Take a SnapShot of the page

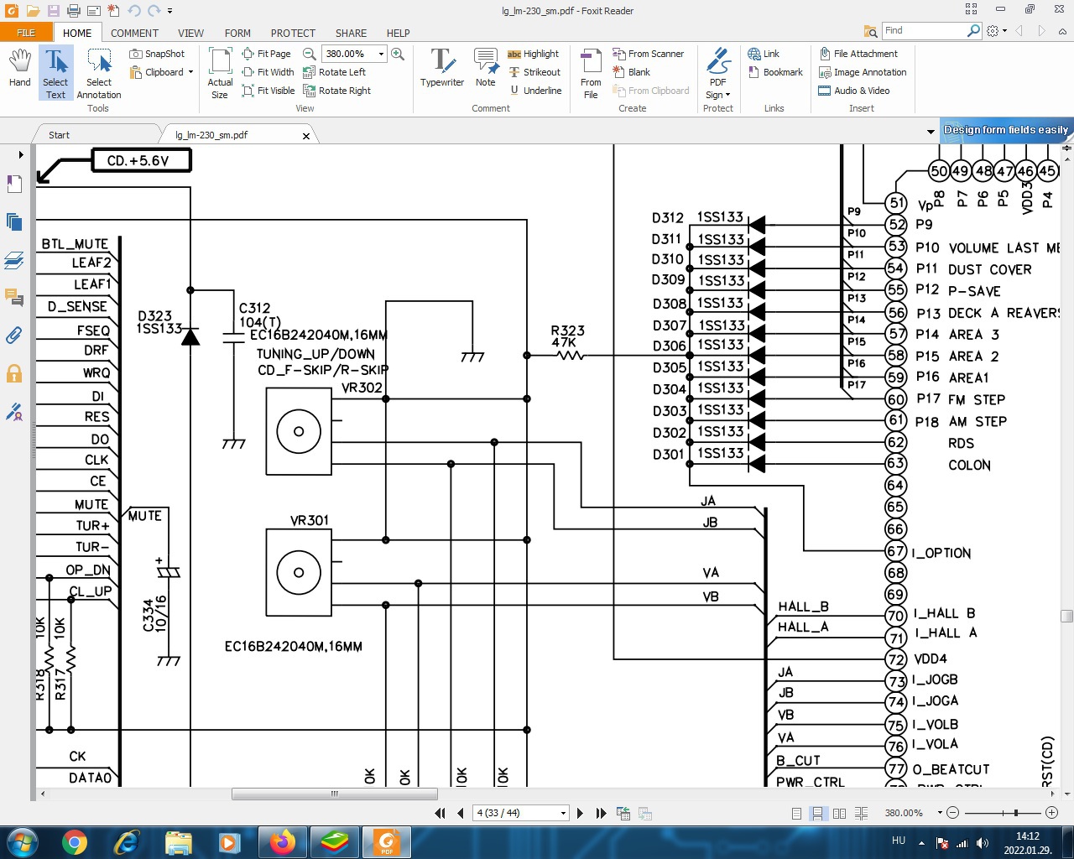pyautogui.click(x=157, y=54)
